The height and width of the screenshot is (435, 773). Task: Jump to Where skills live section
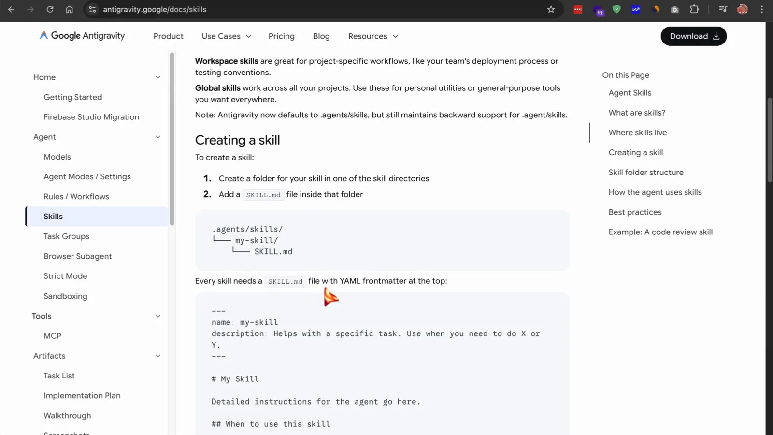[x=638, y=132]
